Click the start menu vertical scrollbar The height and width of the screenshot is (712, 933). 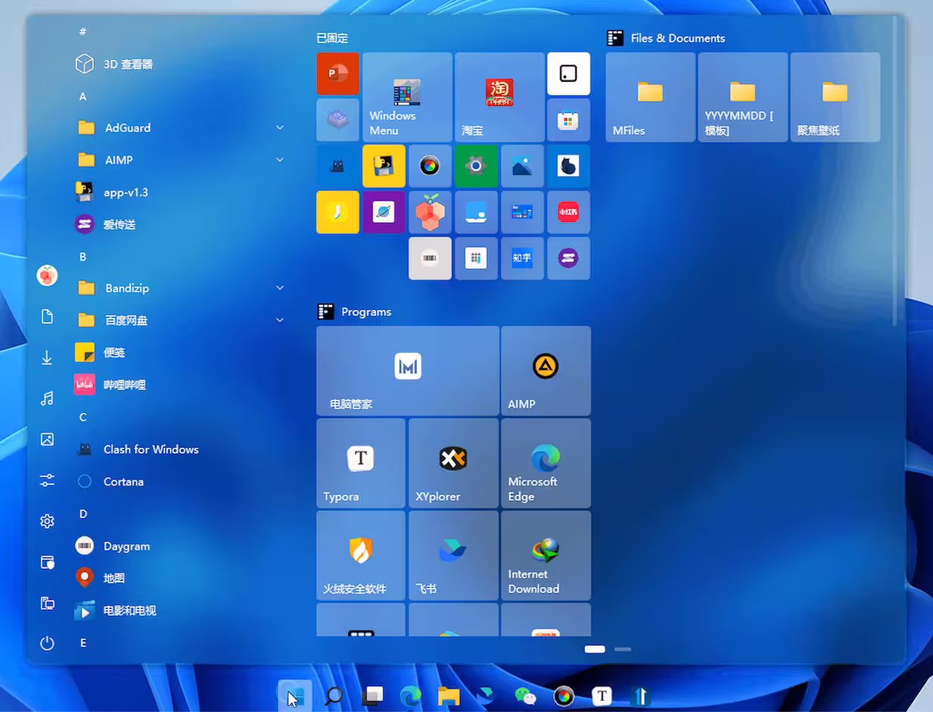pos(894,170)
